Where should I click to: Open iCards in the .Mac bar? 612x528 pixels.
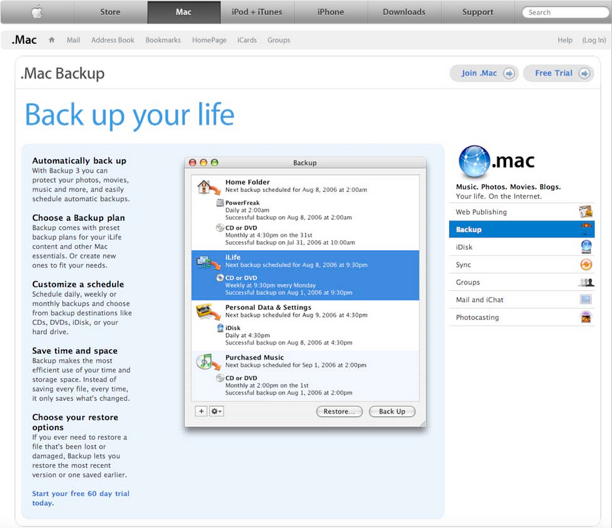click(247, 40)
